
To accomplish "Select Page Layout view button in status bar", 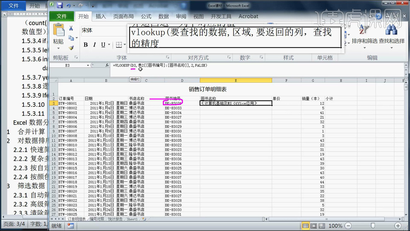I will [x=314, y=226].
